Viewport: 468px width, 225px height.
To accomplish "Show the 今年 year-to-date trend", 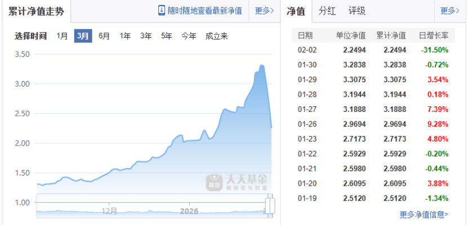I will (x=189, y=36).
